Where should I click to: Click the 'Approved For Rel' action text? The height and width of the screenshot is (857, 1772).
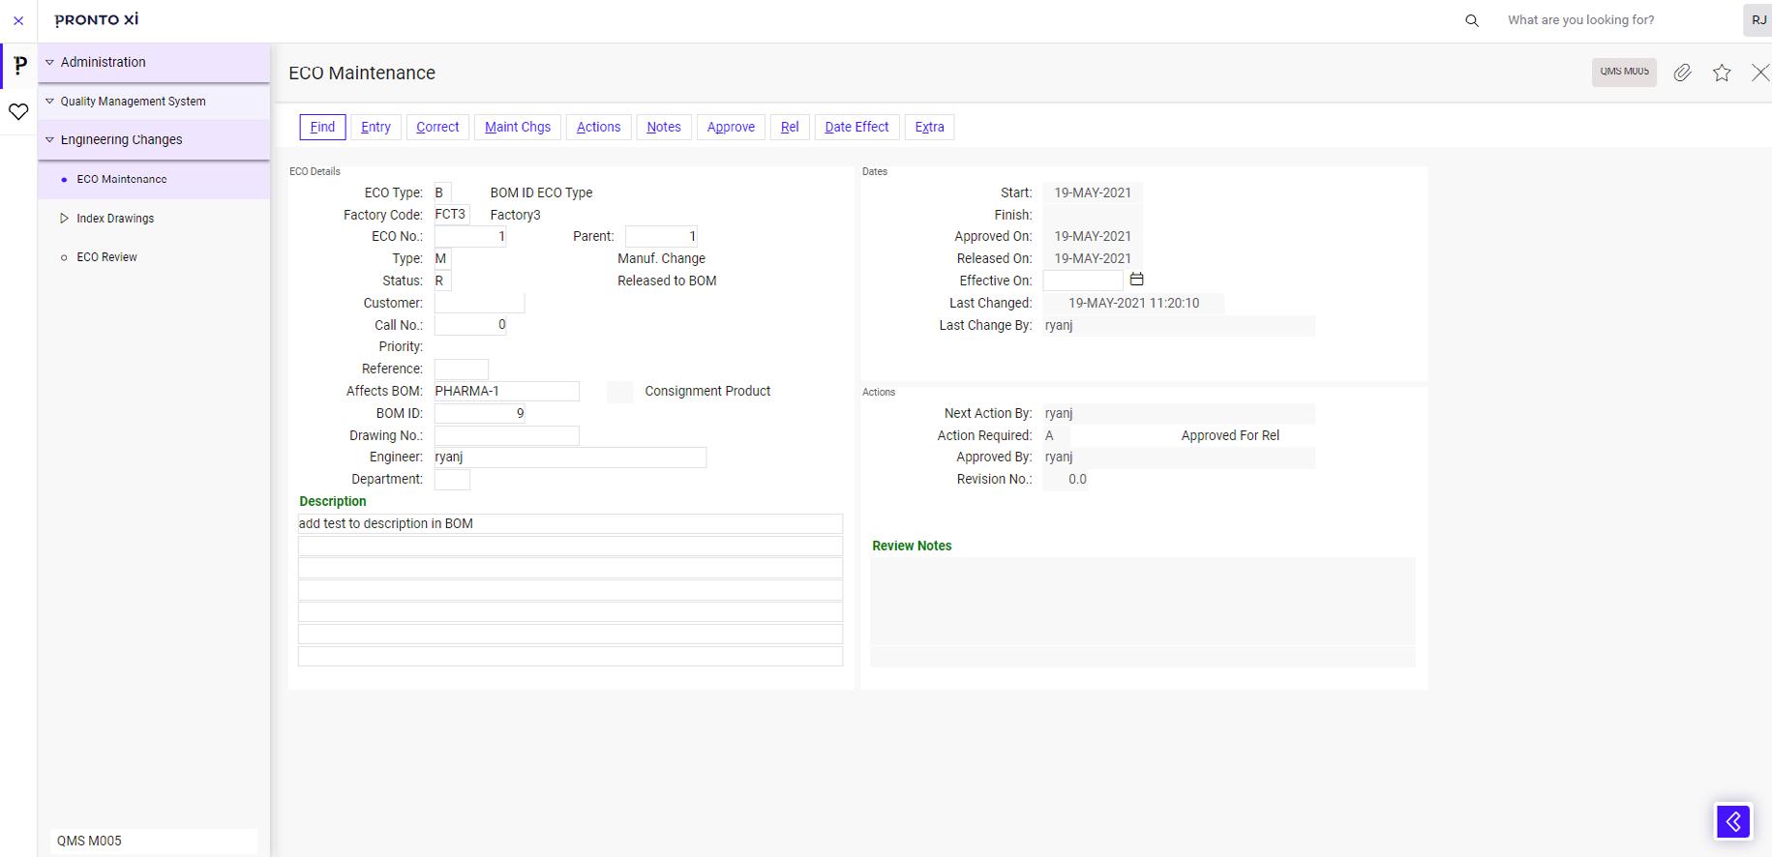click(1230, 436)
